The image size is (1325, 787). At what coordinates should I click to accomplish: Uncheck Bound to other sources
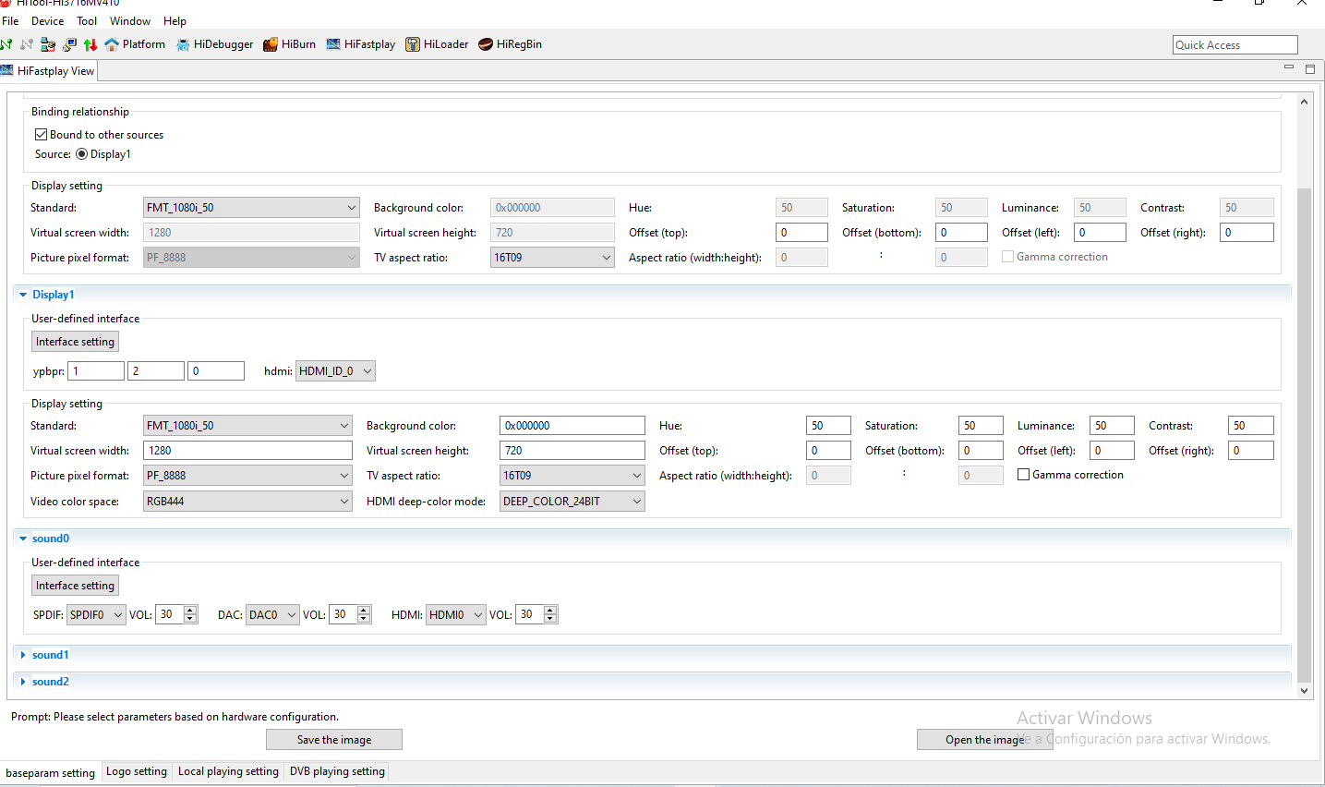click(42, 135)
